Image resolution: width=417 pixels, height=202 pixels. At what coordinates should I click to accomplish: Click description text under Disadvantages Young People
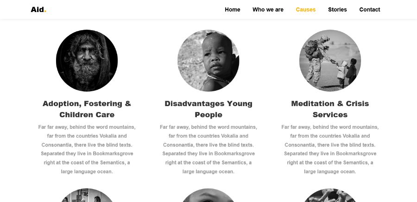tap(208, 149)
